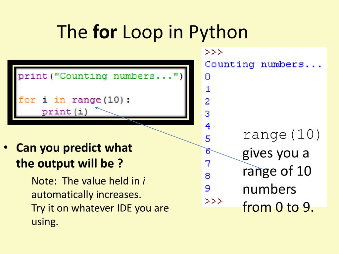339x254 pixels.
Task: Click the slide title 'The for Loop in Python'
Action: point(152,32)
